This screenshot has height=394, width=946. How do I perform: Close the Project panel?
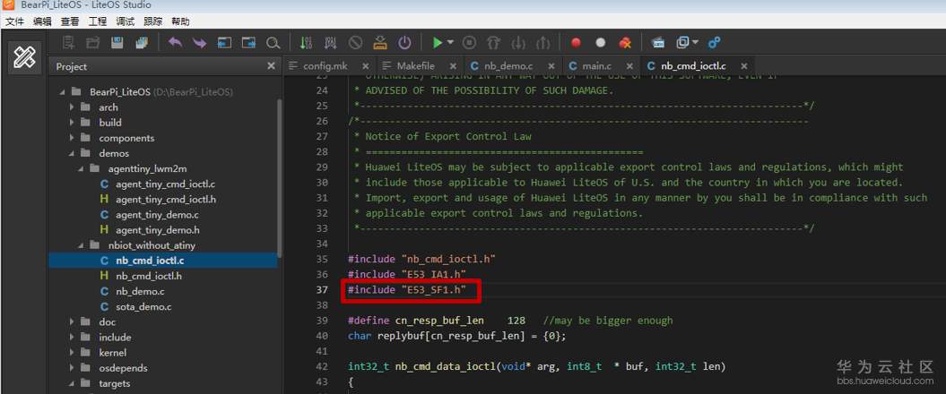tap(271, 66)
